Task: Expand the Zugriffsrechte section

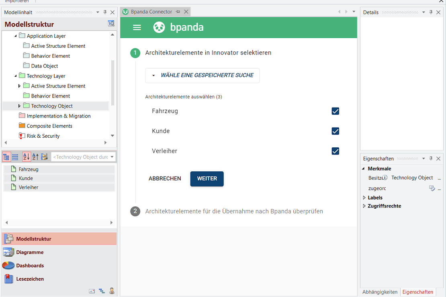Action: [364, 206]
